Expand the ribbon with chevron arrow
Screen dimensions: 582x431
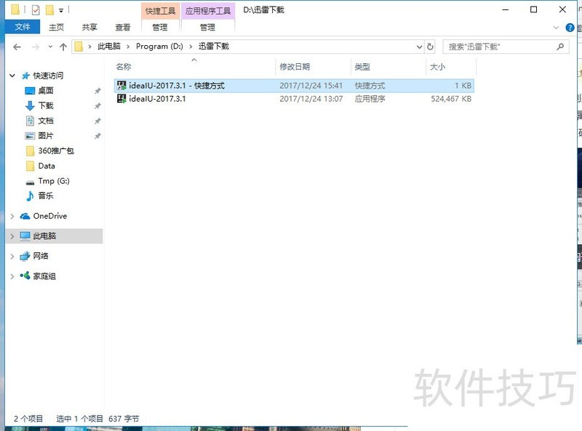(556, 28)
